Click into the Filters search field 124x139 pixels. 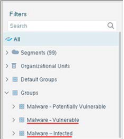[62, 26]
